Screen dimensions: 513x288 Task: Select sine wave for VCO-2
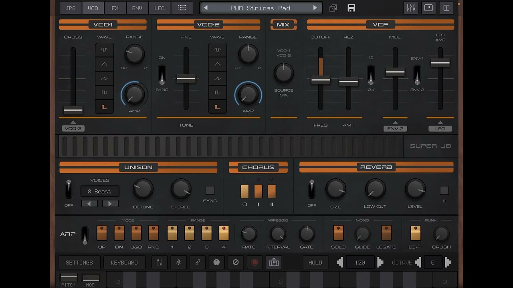click(x=217, y=50)
